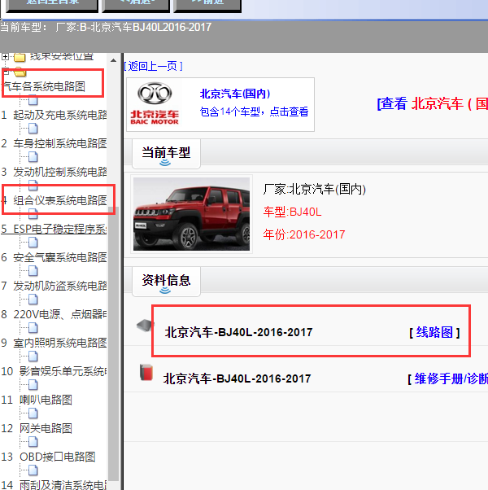This screenshot has height=490, width=488.
Task: Click page icon directly above 起动及充电系统电路
Action: (33, 100)
